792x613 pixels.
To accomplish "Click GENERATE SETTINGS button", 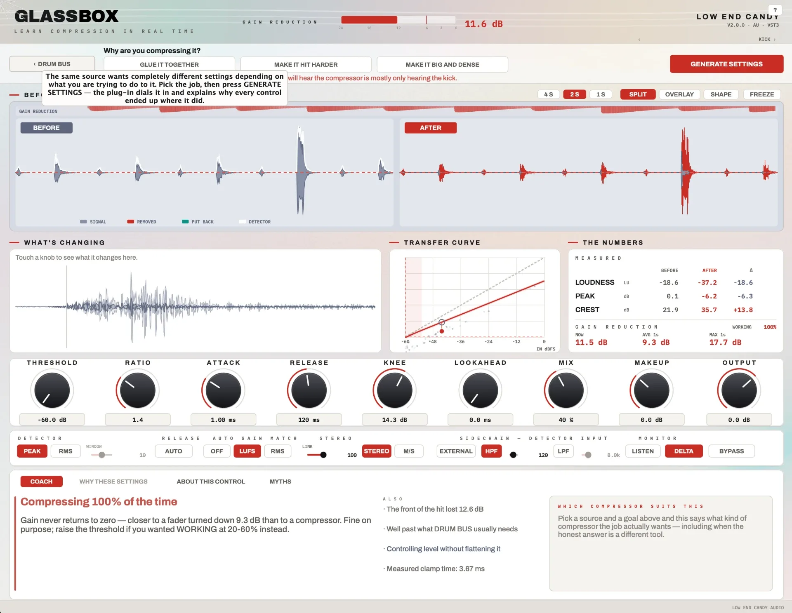I will pyautogui.click(x=726, y=64).
